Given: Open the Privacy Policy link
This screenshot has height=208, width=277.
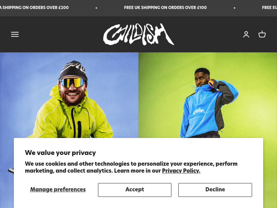Looking at the screenshot, I should click(x=181, y=171).
